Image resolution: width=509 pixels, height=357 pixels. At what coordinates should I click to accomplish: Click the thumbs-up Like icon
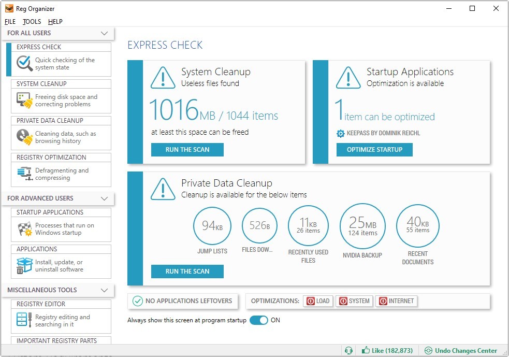pos(366,351)
